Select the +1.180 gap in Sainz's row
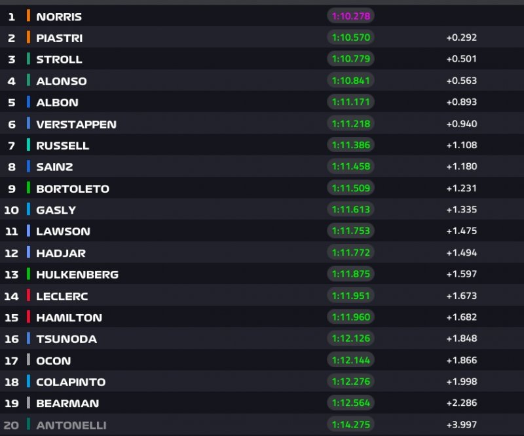The height and width of the screenshot is (436, 524). (461, 167)
